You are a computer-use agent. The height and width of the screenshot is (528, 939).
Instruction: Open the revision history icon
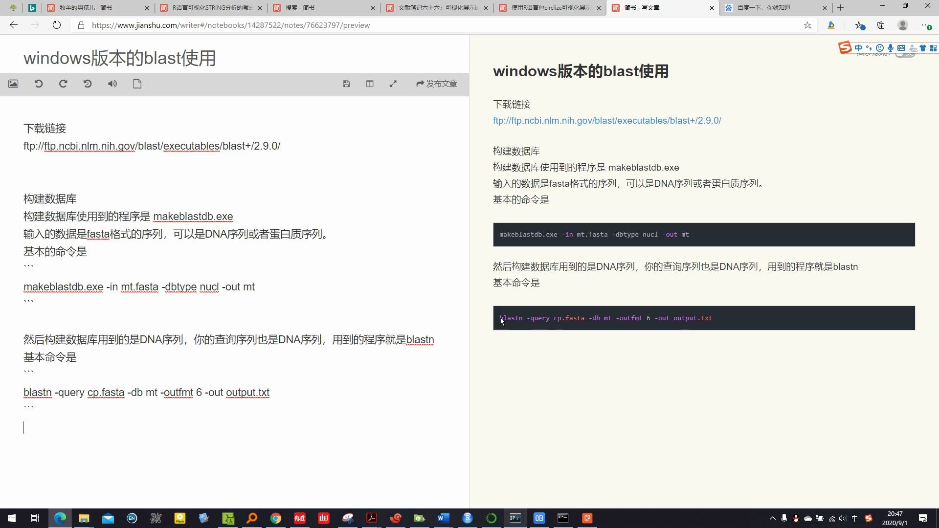(x=88, y=84)
